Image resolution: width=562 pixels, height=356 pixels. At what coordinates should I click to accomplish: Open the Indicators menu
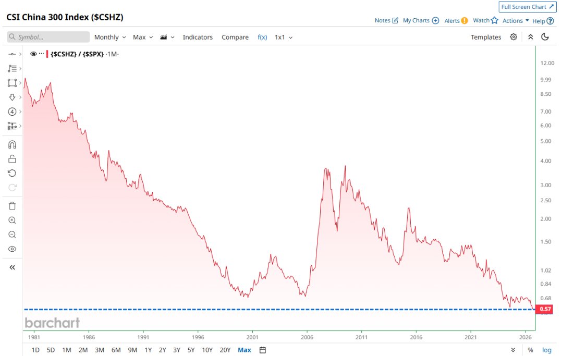point(198,38)
